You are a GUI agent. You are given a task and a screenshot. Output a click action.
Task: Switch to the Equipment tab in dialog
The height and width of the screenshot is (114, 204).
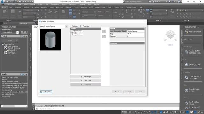pyautogui.click(x=75, y=26)
